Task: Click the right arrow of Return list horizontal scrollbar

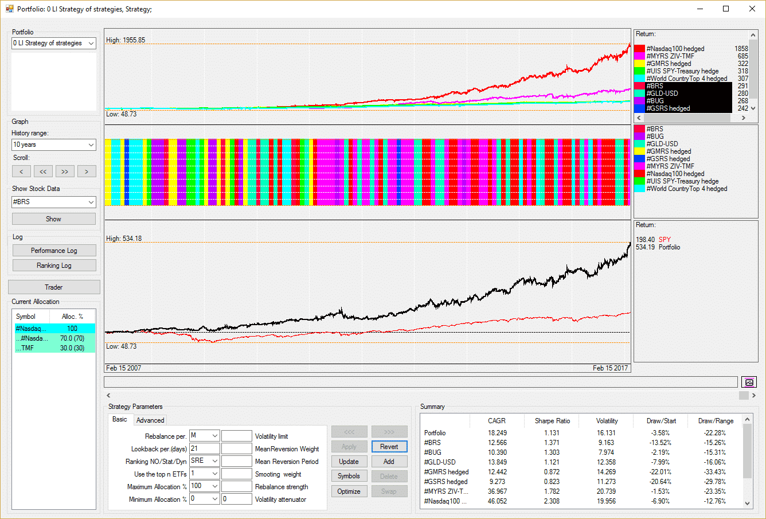Action: pos(744,118)
